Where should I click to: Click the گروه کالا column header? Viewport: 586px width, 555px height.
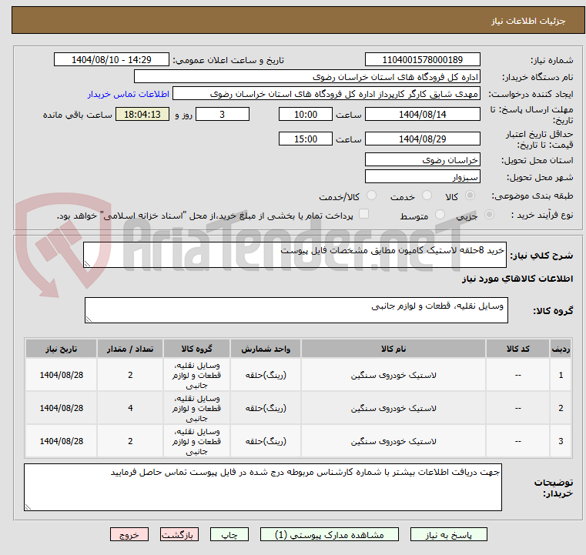click(196, 349)
